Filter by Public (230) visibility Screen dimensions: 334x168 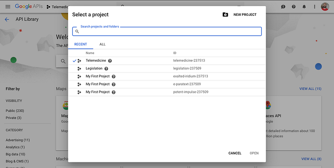tap(15, 110)
